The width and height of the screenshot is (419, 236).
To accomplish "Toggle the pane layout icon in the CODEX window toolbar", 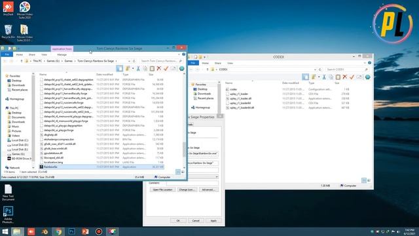I will [305, 77].
